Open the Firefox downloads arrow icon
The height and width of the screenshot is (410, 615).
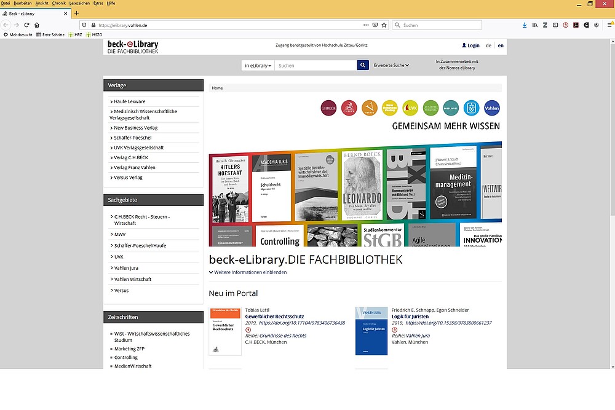[x=525, y=25]
